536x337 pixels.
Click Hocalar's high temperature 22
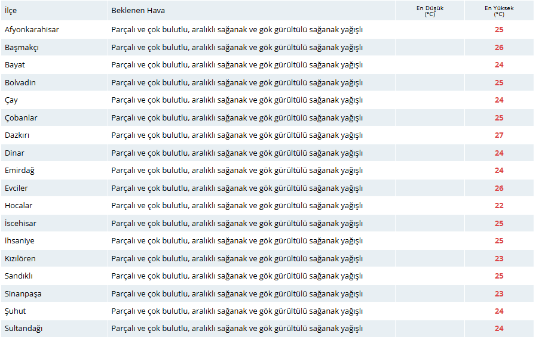tap(499, 206)
